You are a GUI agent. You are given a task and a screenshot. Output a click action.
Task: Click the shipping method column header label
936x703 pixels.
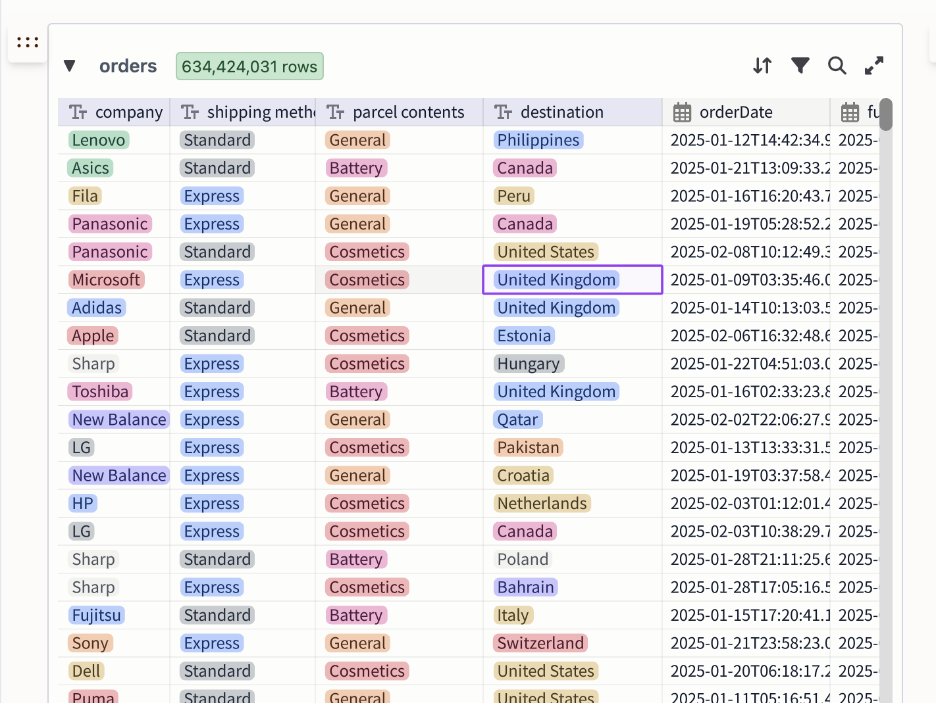point(261,112)
